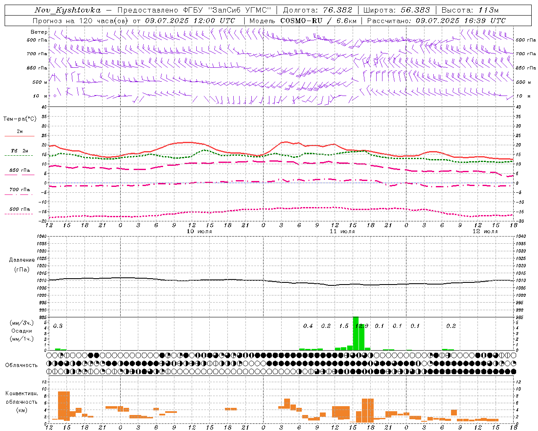
Task: Select the longitude value 76.382
Action: (x=338, y=10)
